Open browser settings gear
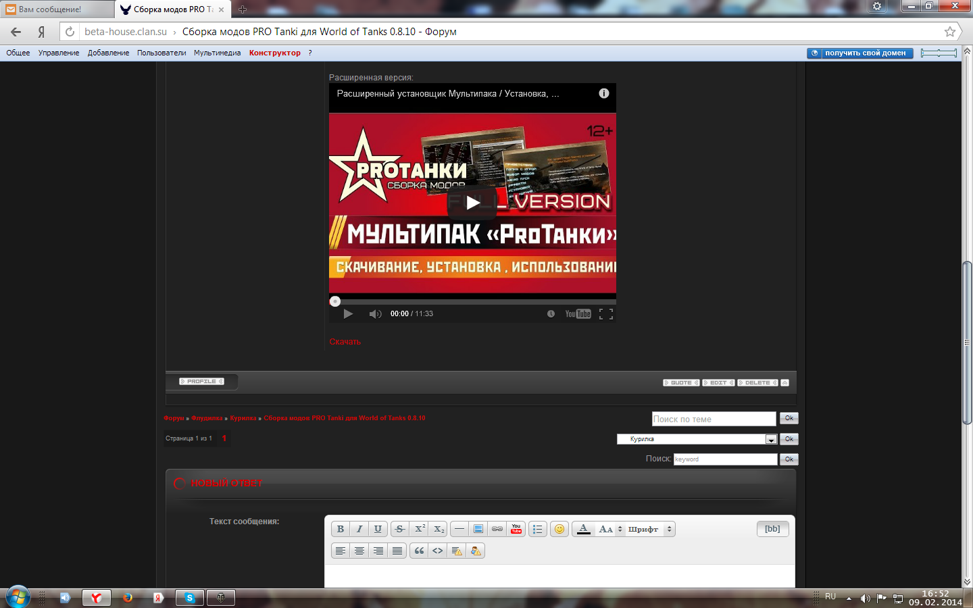Screen dimensions: 973x608 [x=877, y=6]
